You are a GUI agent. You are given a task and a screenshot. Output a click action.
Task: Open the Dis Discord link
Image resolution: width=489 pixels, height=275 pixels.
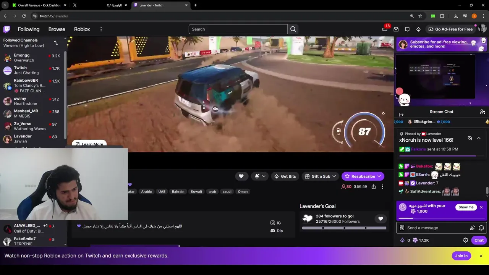(276, 231)
